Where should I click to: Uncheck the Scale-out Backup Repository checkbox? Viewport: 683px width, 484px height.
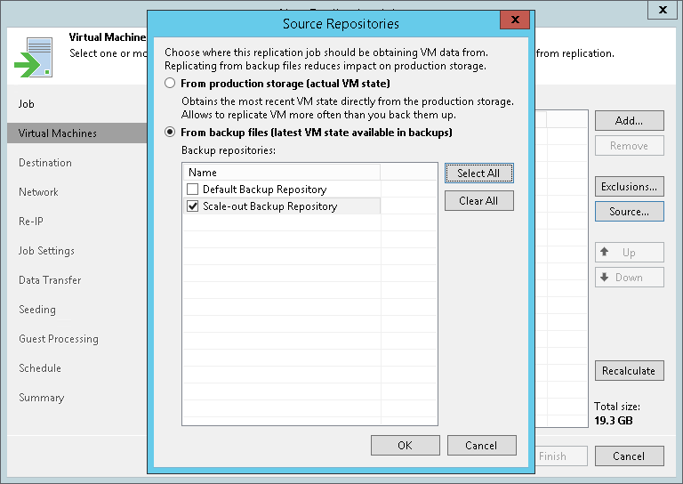192,206
